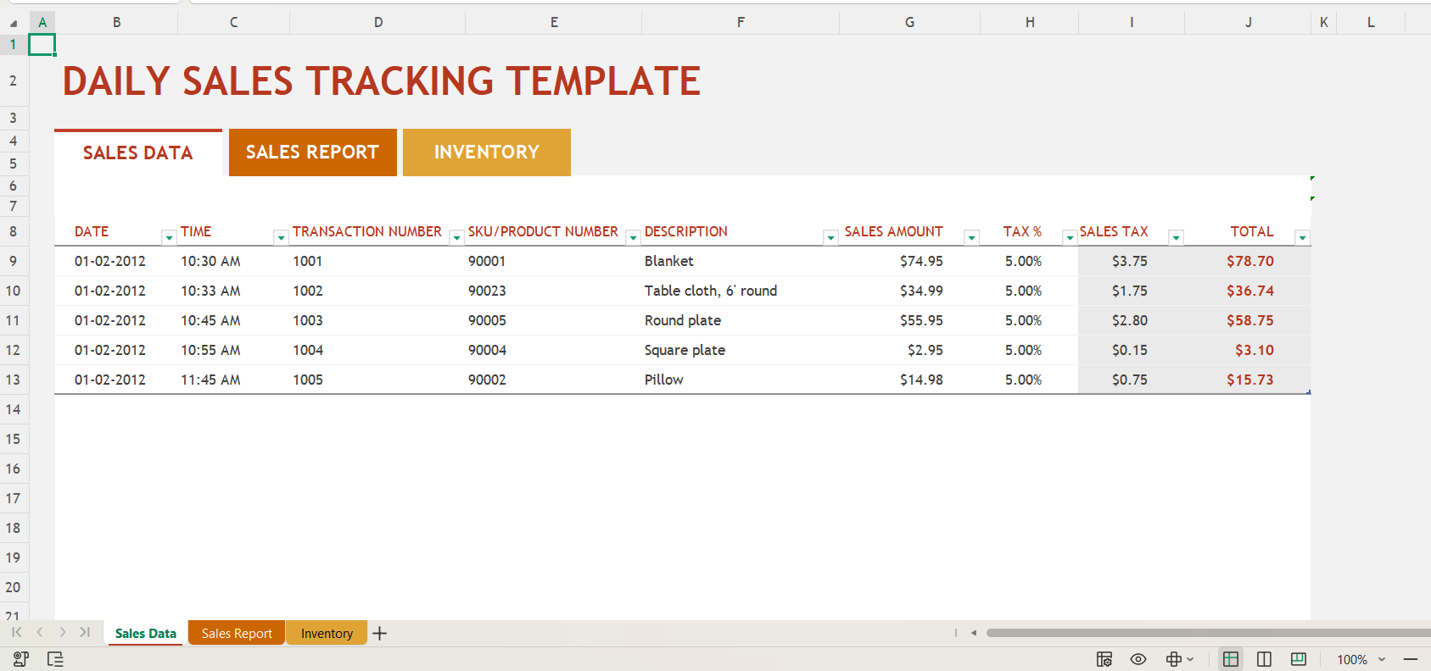Image resolution: width=1431 pixels, height=671 pixels.
Task: Open the macro record icon in status bar
Action: (21, 659)
